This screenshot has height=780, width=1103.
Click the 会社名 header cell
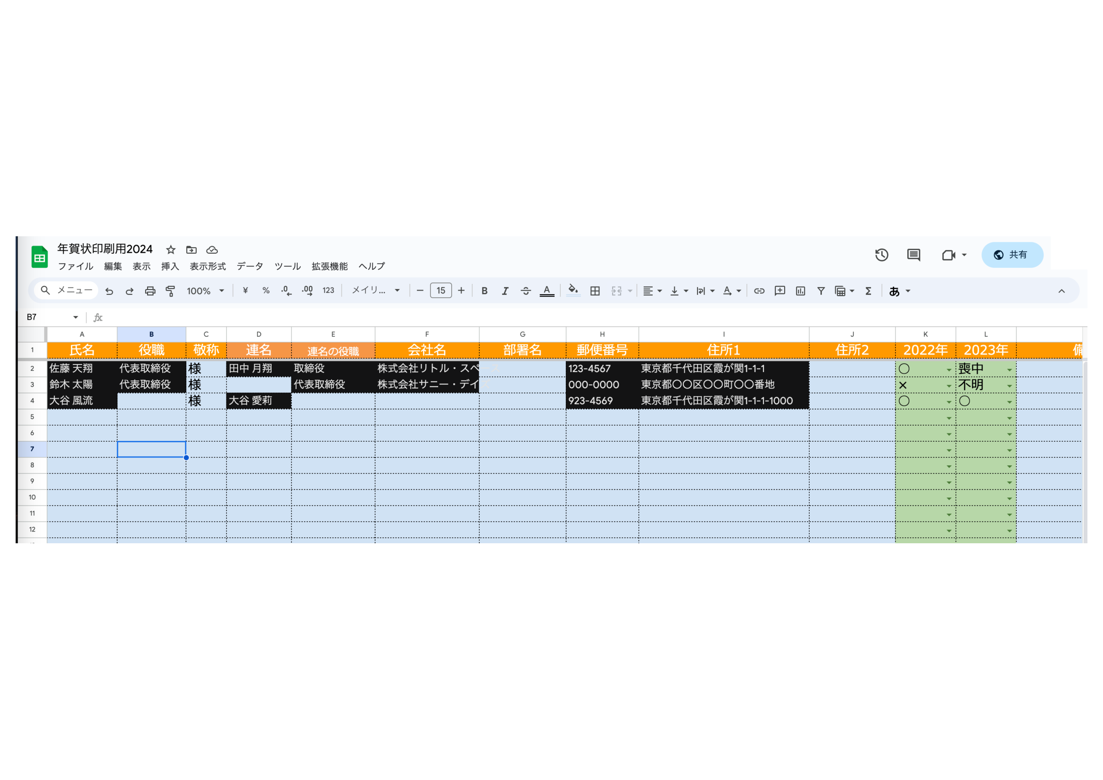tap(427, 350)
